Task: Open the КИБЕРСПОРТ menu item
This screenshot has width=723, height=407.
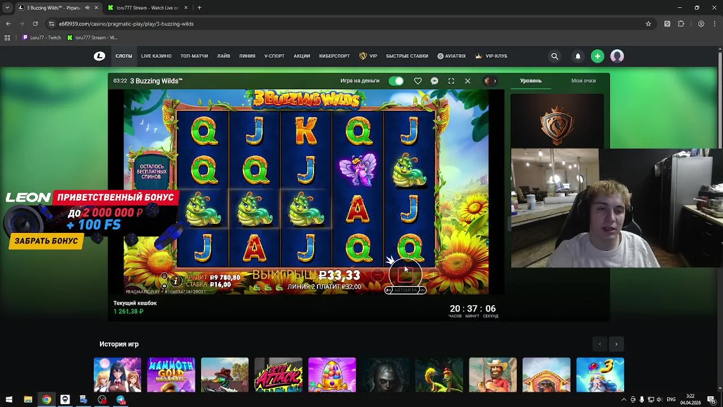Action: (334, 56)
